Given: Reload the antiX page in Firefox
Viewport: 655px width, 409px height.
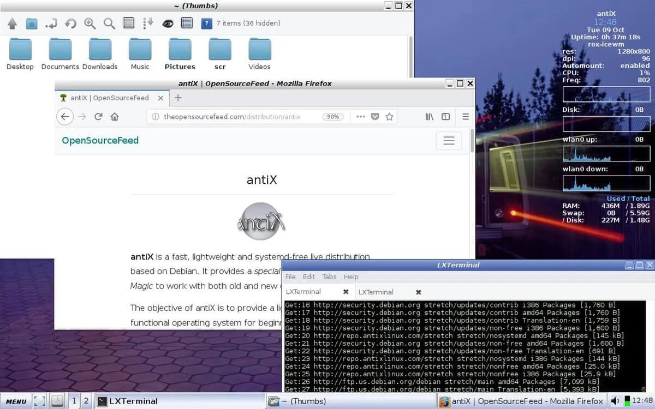Looking at the screenshot, I should coord(99,116).
